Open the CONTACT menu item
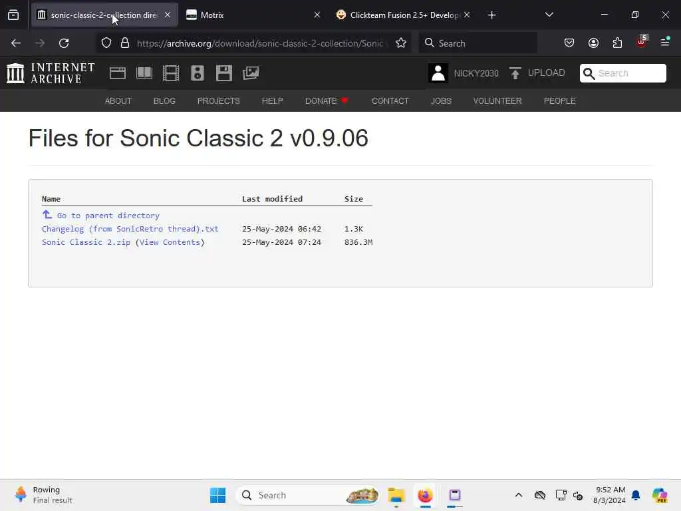This screenshot has width=681, height=511. pyautogui.click(x=390, y=101)
